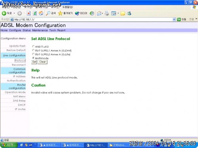Switch to the http://192.1... taskbar window
This screenshot has width=198, height=148.
point(96,145)
